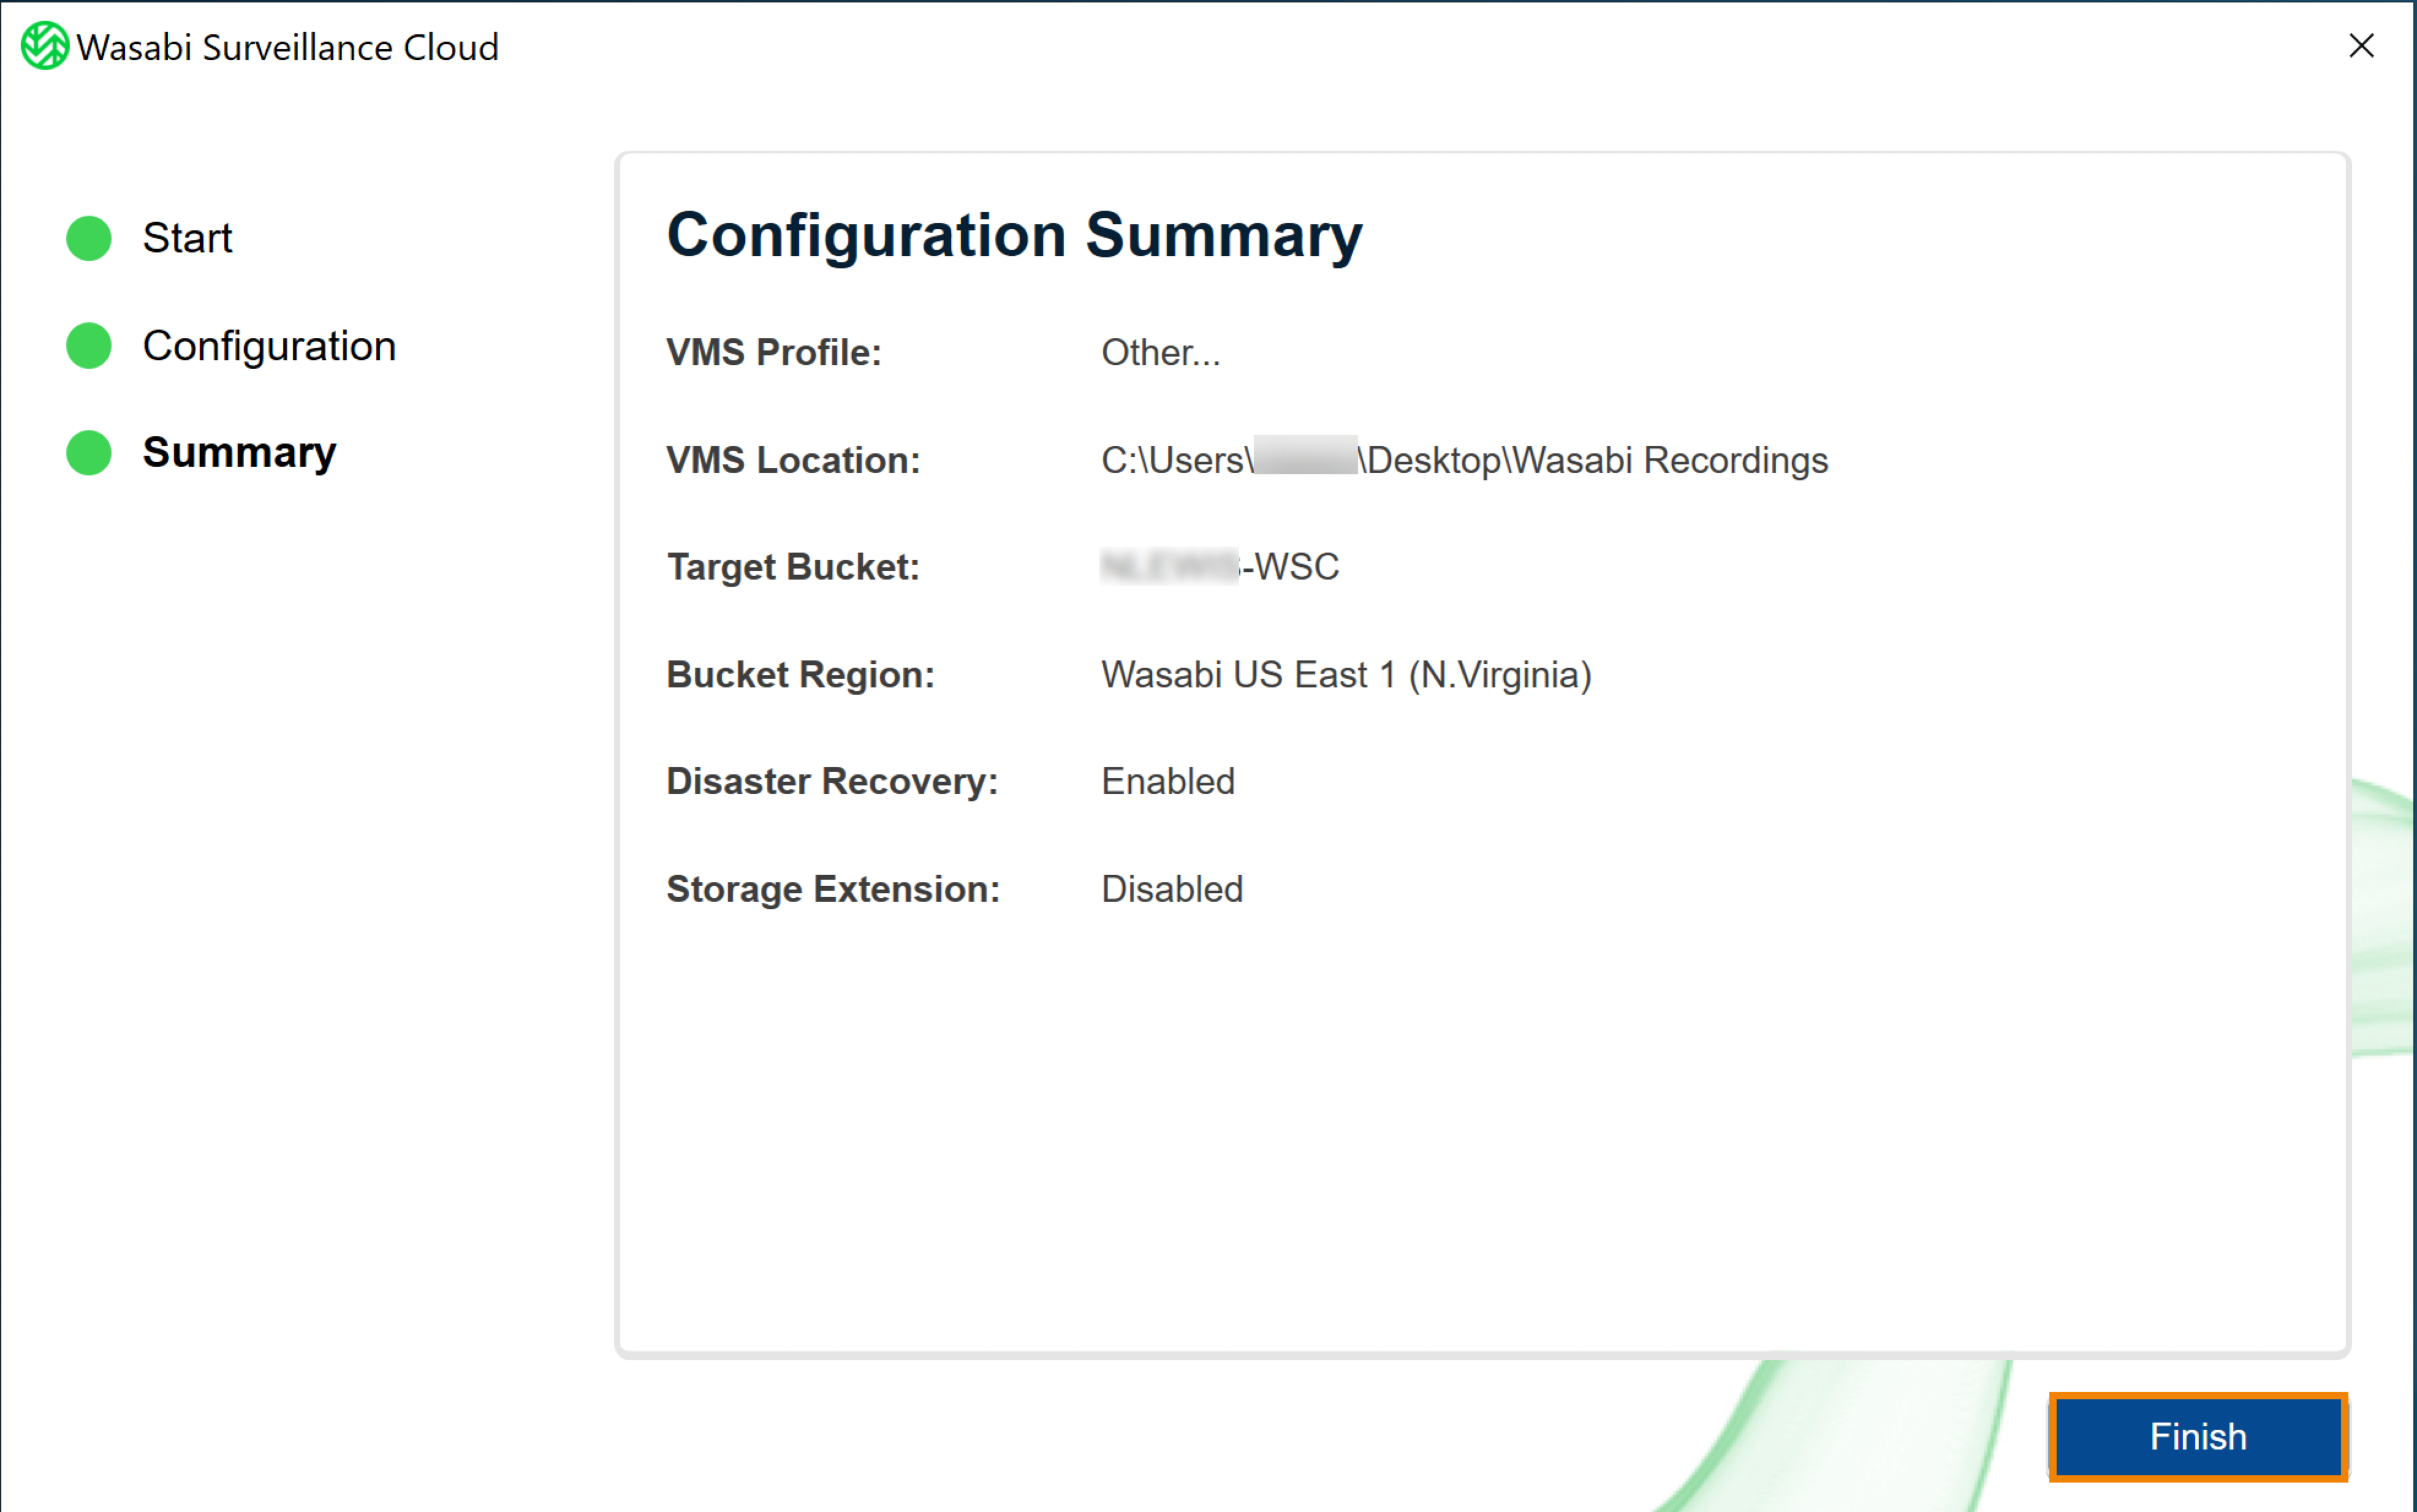Click the Configuration Summary heading
Viewport: 2417px width, 1512px height.
(x=1014, y=236)
